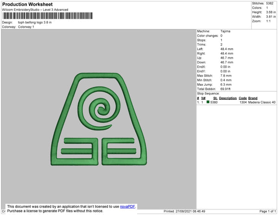Select the Up value 46.7 mm
278x215 pixels.
coord(227,58)
